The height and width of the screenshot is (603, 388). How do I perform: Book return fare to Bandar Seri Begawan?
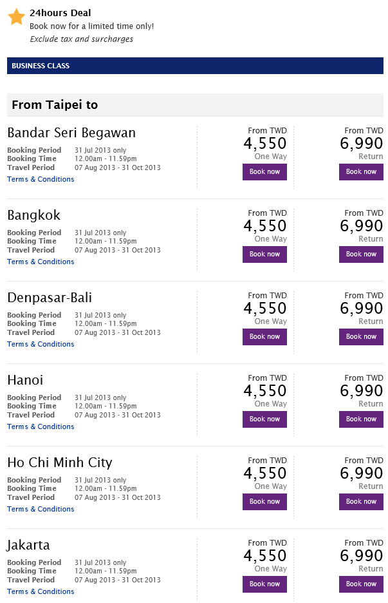[361, 172]
